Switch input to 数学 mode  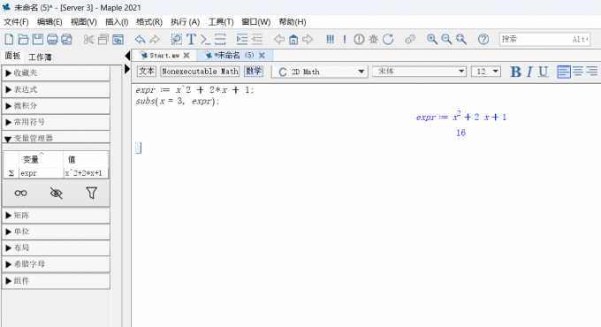click(x=254, y=72)
